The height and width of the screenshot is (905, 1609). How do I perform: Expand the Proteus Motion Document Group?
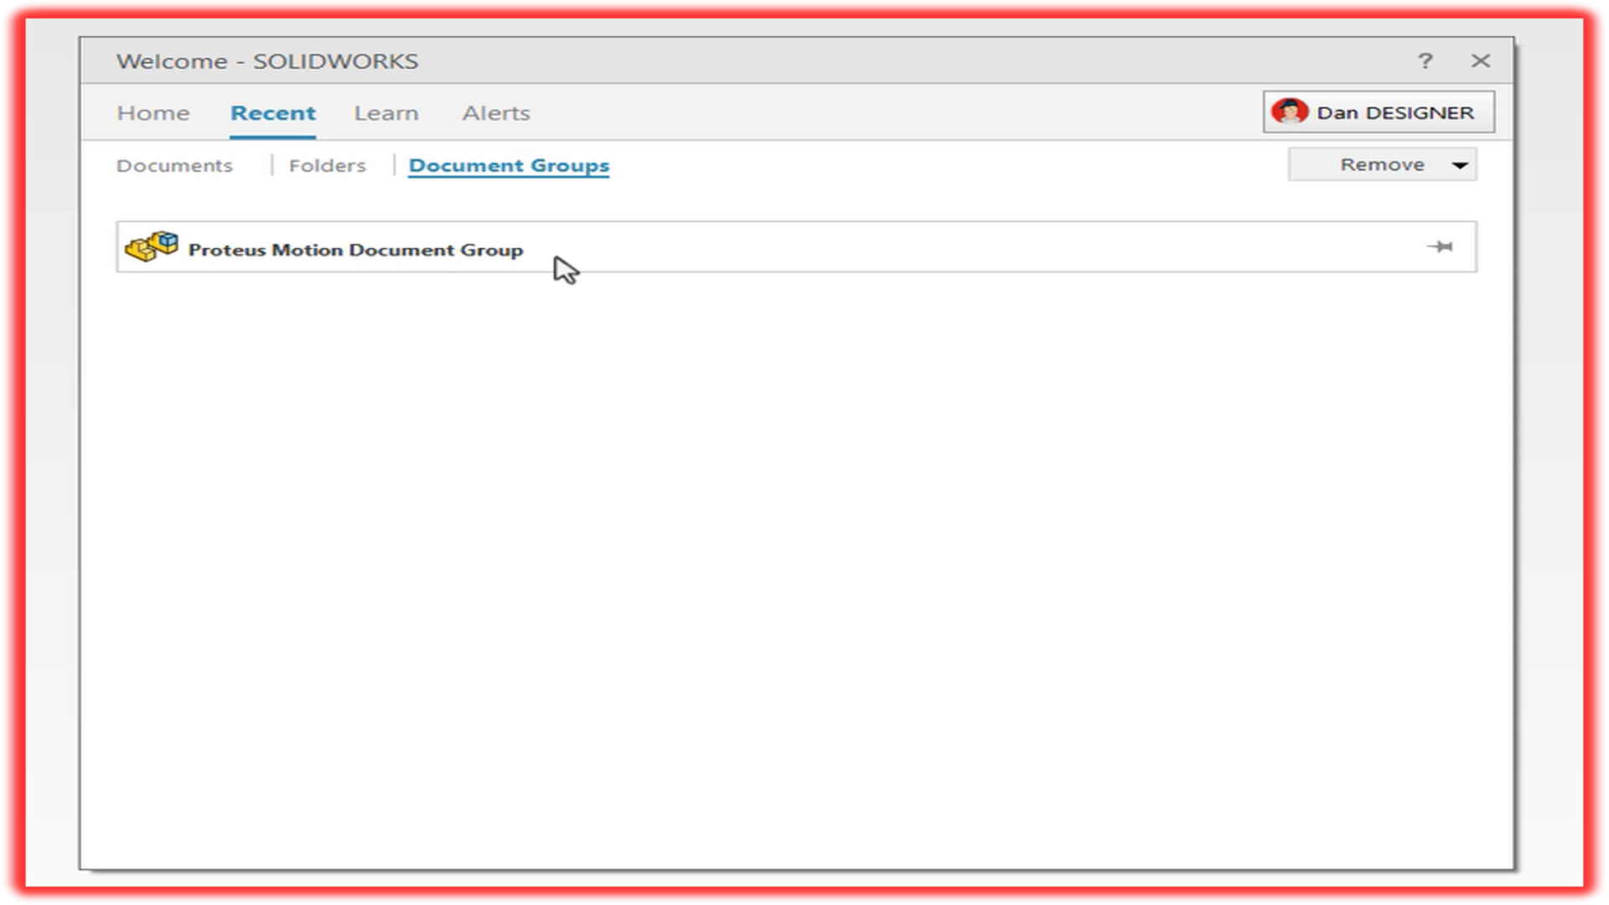click(354, 247)
